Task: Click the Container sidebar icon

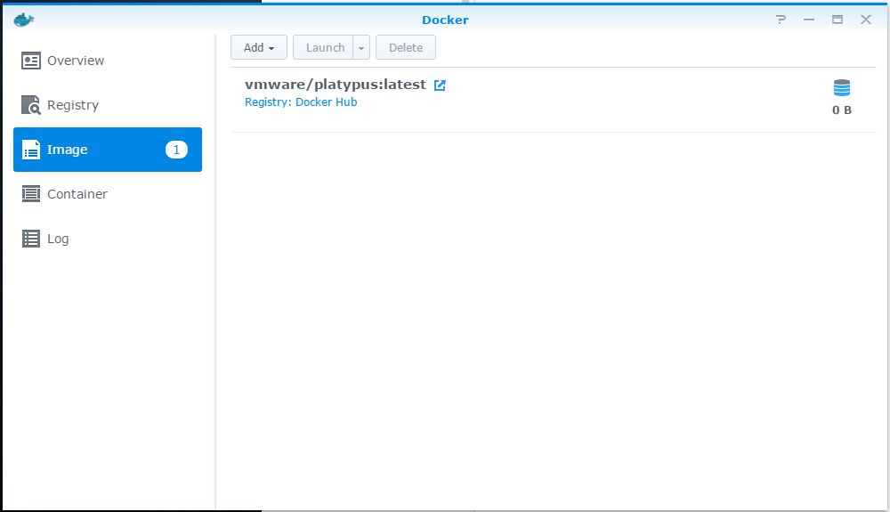Action: (x=31, y=194)
